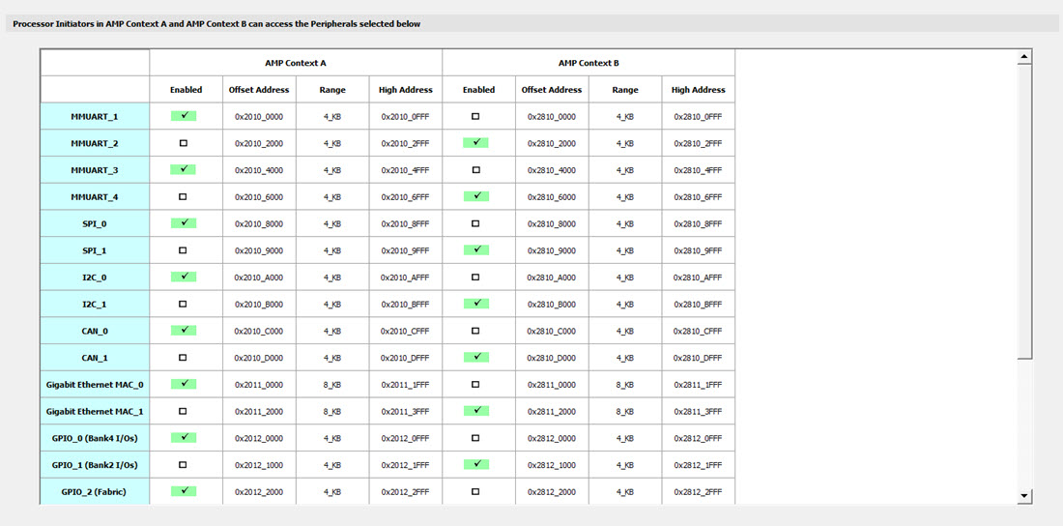Click the scrollbar up arrow
Screen dimensions: 1063x526
pyautogui.click(x=1024, y=56)
